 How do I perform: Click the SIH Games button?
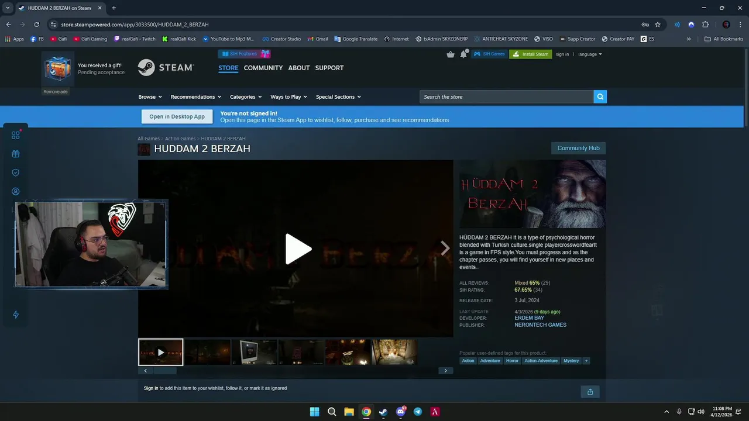(x=489, y=54)
